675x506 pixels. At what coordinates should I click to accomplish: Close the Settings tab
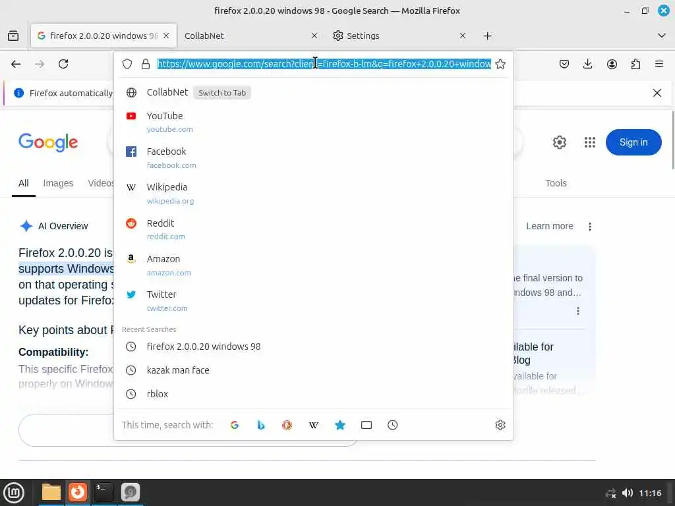tap(463, 36)
